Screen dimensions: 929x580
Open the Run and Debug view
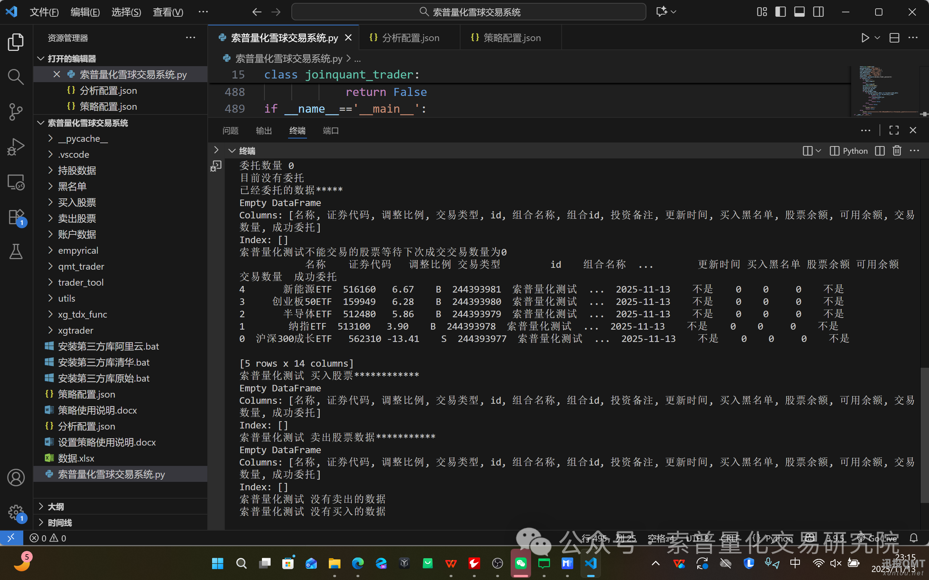point(16,146)
